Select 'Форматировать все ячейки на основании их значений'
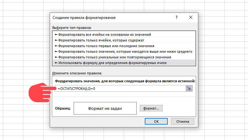 [x=124, y=35]
